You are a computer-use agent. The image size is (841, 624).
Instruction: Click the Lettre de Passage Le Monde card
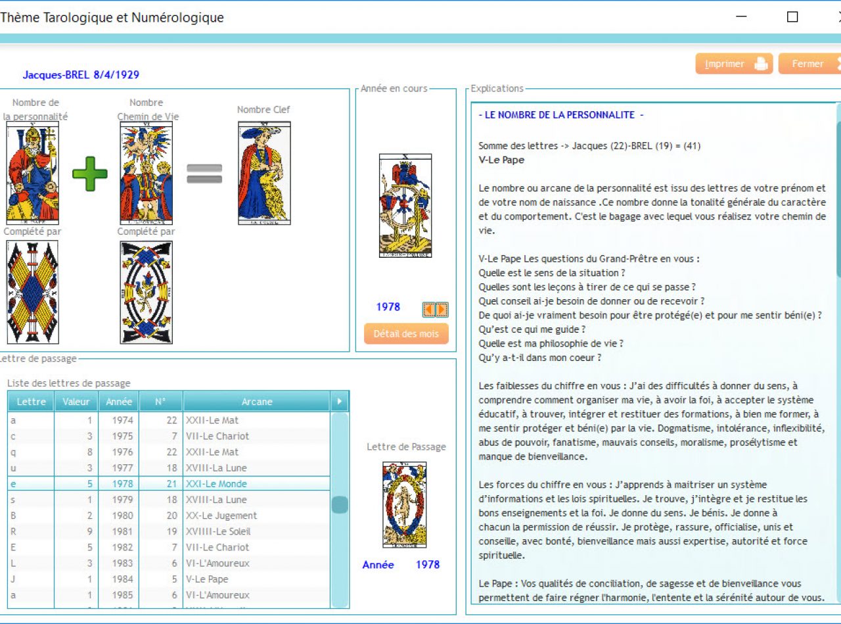(405, 505)
